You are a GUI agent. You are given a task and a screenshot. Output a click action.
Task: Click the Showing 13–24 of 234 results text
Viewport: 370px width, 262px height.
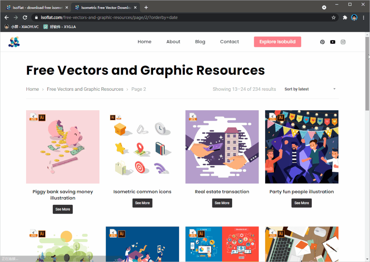[x=244, y=89]
